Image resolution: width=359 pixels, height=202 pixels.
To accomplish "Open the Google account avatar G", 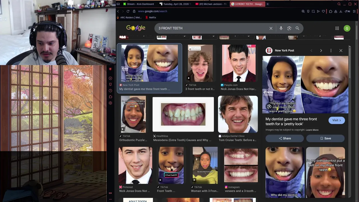I will [x=347, y=28].
